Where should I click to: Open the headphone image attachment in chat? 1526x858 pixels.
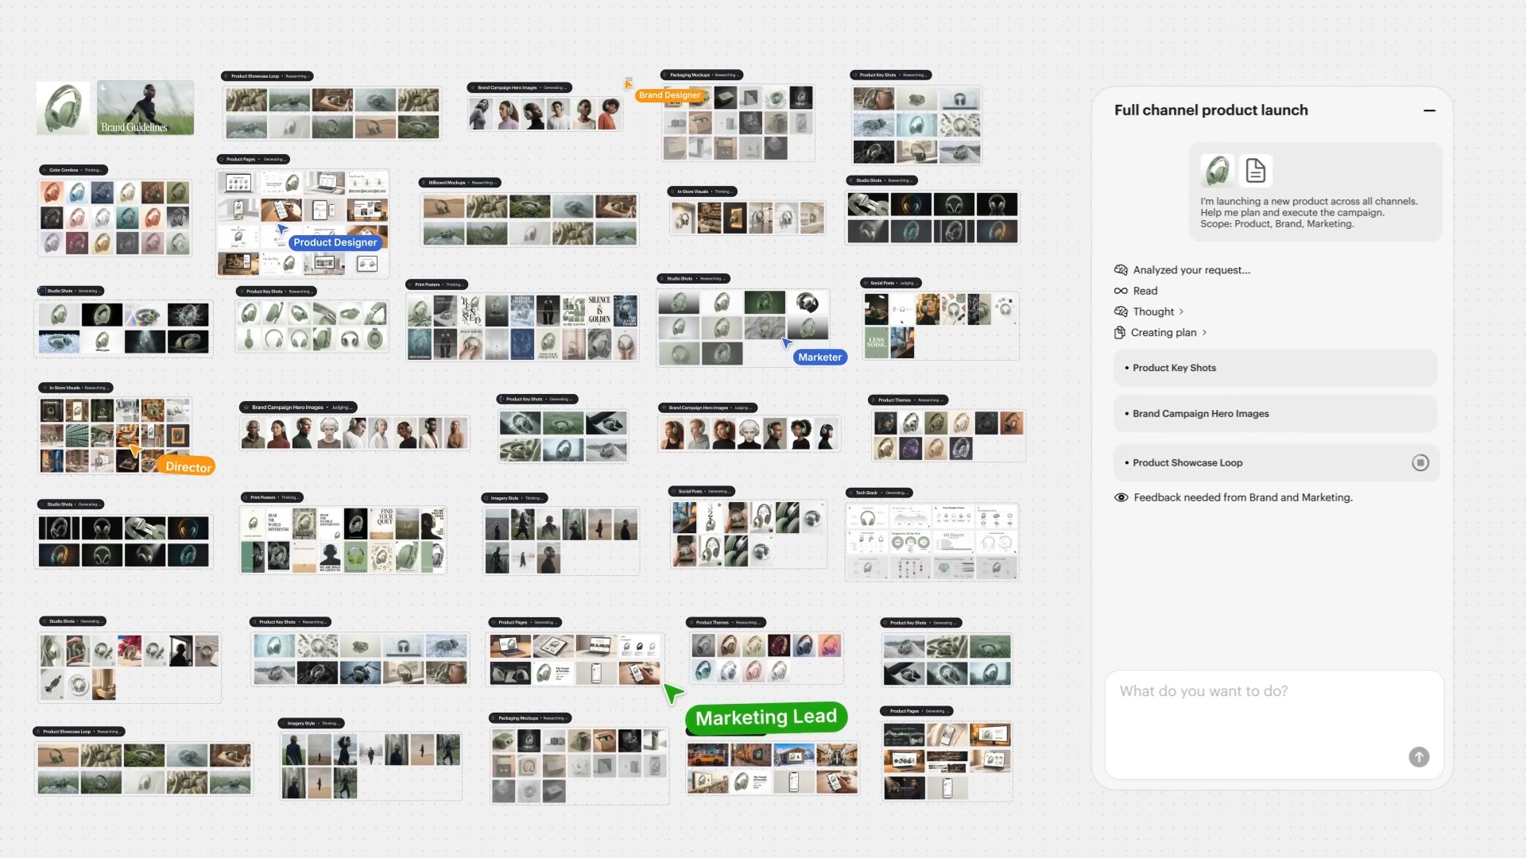(1217, 170)
